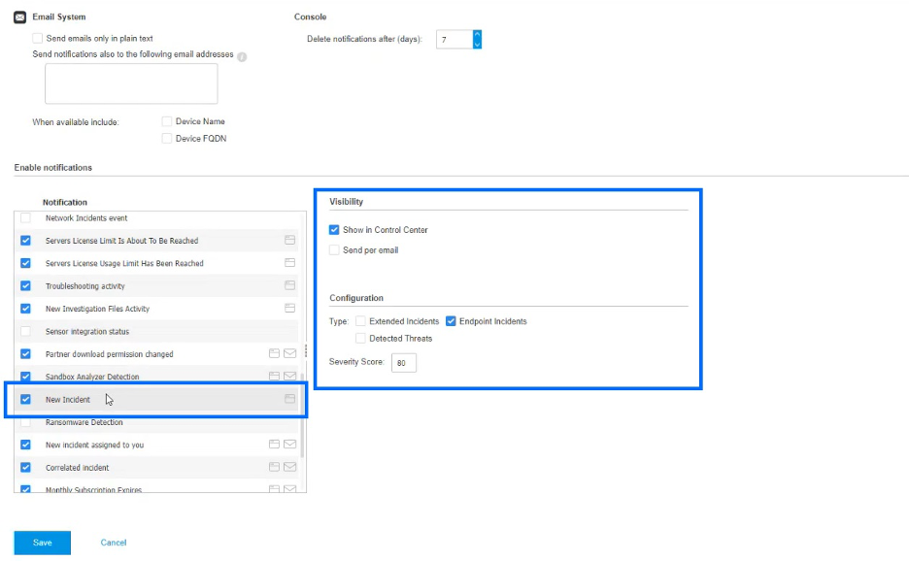The image size is (909, 561).
Task: Click the Severity Score input field
Action: (404, 363)
